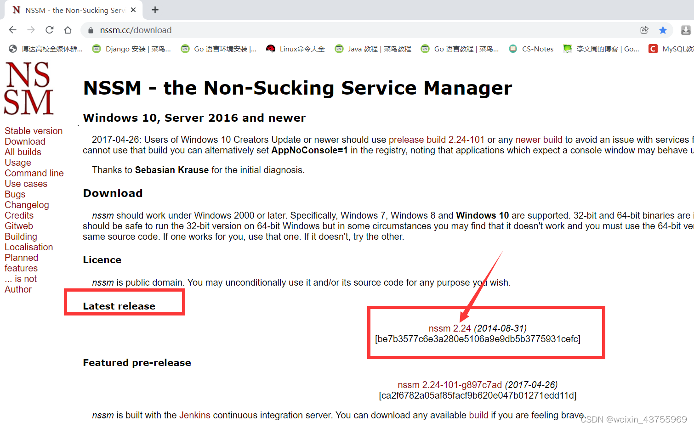Download nssm 2.24-101-g897c7ad pre-release
This screenshot has height=428, width=694.
point(449,385)
